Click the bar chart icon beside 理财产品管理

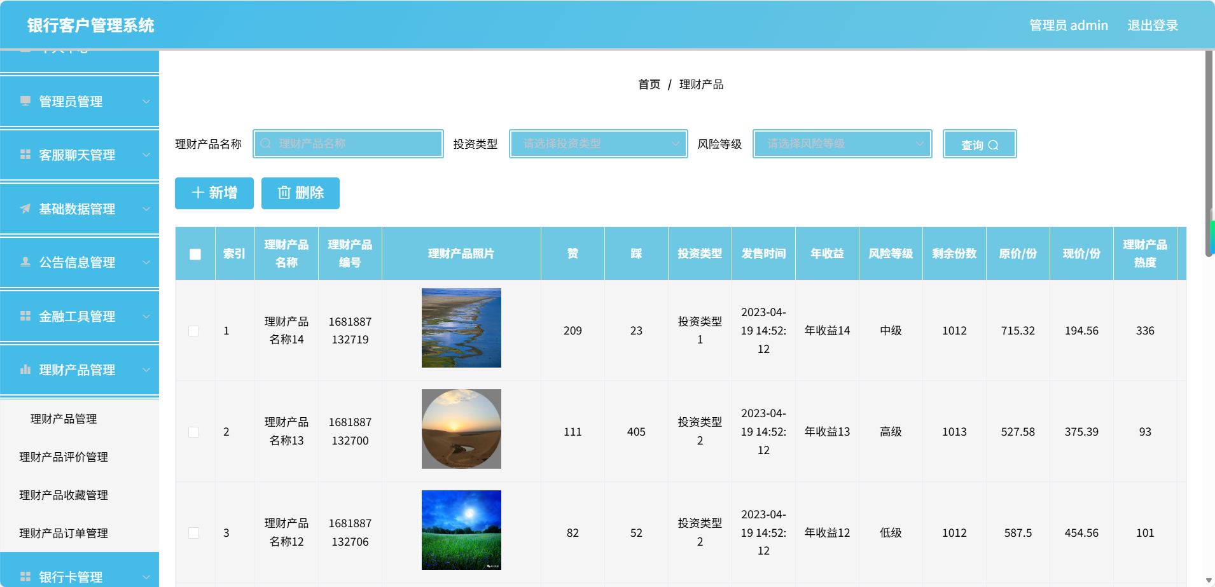coord(25,369)
